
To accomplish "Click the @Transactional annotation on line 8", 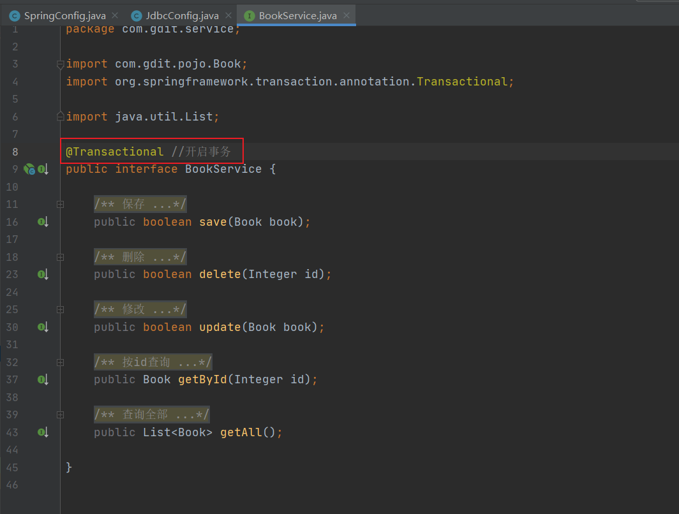I will tap(115, 152).
